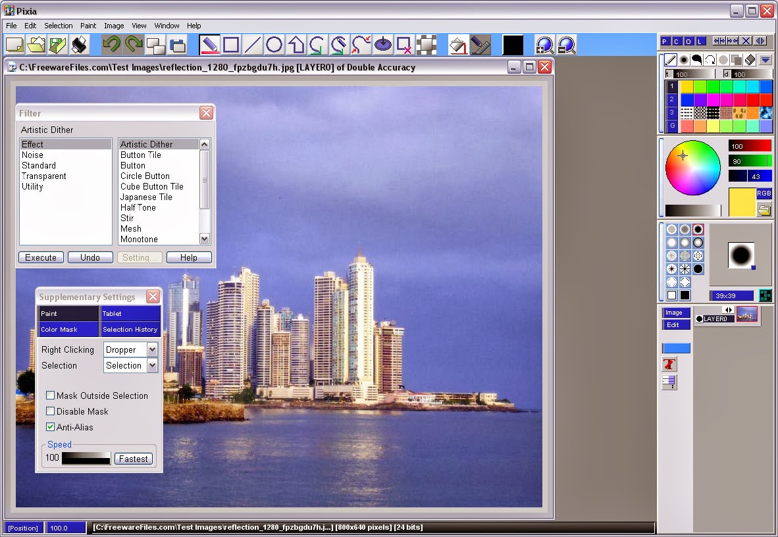This screenshot has height=537, width=778.
Task: Select the airbrush soft dot mode icon
Action: 684,60
